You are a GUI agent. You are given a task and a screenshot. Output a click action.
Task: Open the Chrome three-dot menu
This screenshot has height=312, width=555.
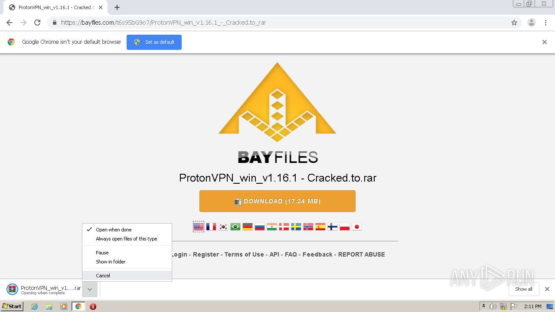pos(546,23)
